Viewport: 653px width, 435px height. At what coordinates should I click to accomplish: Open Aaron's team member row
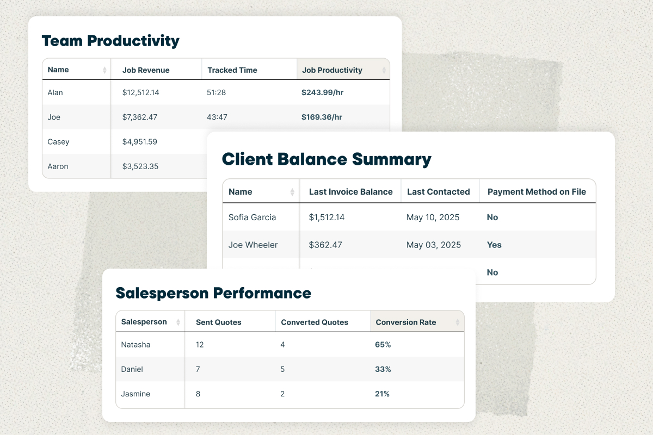pyautogui.click(x=58, y=166)
